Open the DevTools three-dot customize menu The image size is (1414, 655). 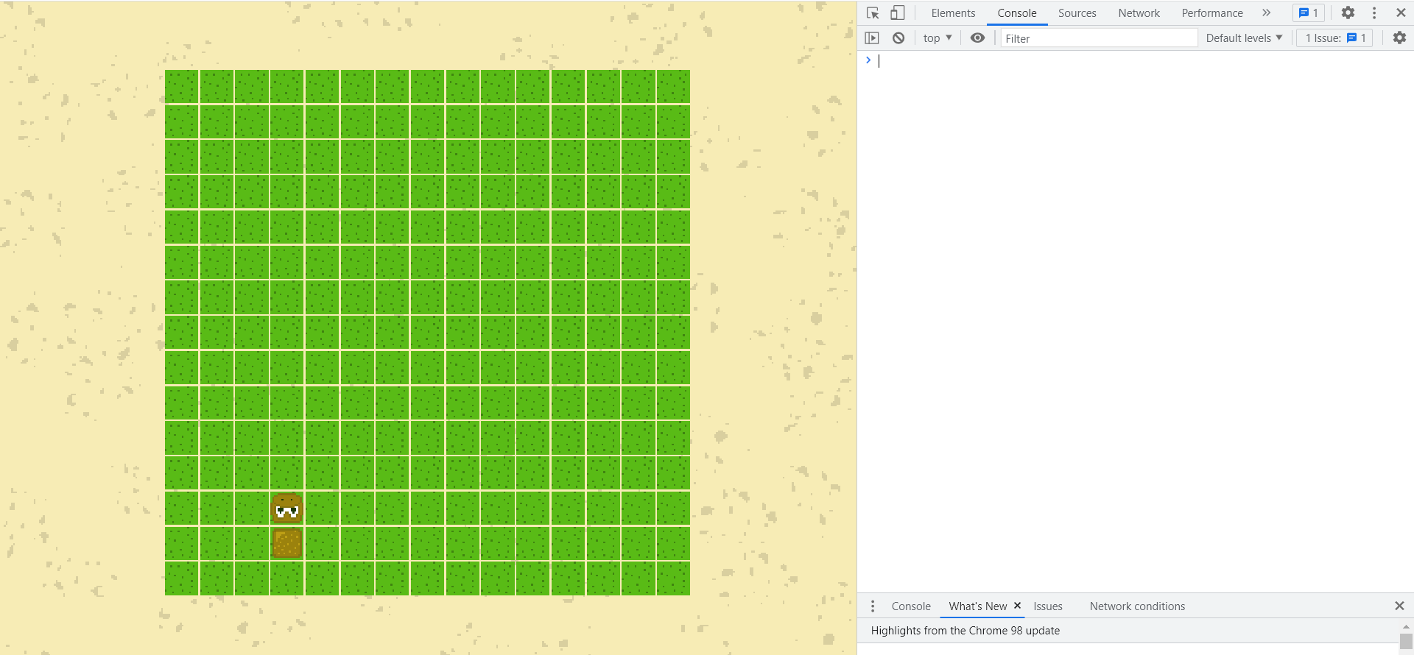[1374, 13]
